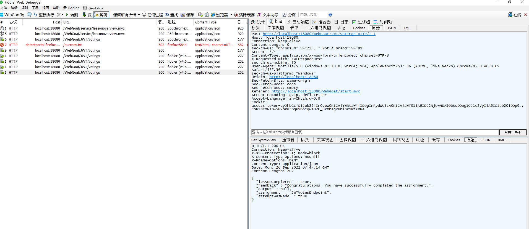Open the 视图 (View) menu

46,8
